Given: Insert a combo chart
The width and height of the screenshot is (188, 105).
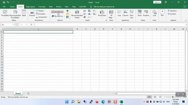Looking at the screenshot, I should 95,14.
